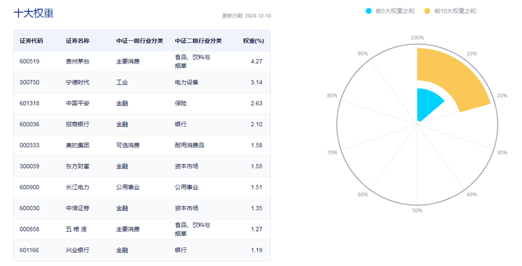Screen dimensions: 522x266
Task: Click the 80% axis label on chart
Action: tap(332, 96)
